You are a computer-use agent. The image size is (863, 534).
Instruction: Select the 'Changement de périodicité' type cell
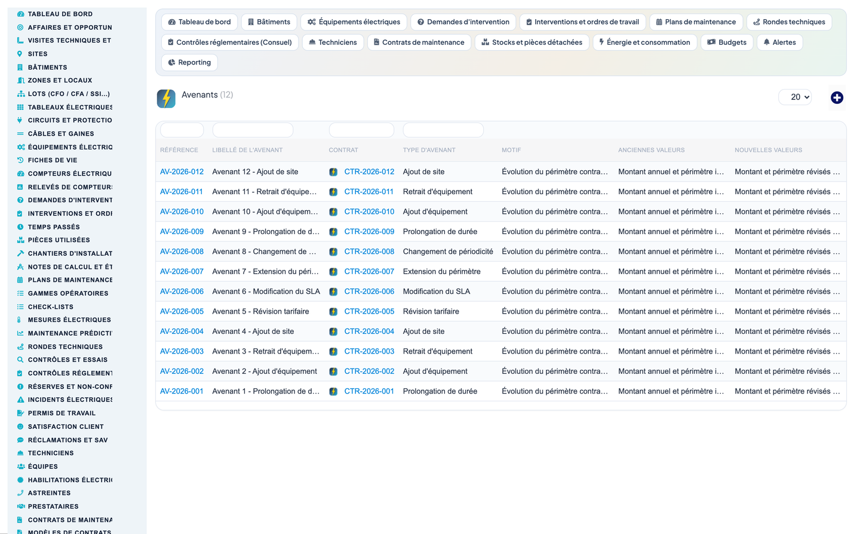(x=448, y=252)
